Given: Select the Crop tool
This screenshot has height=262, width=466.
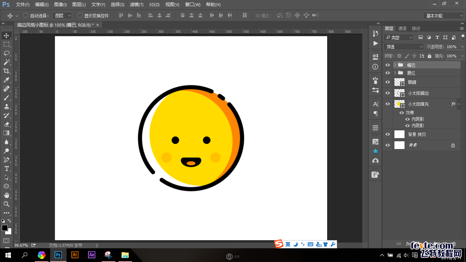Looking at the screenshot, I should 6,71.
